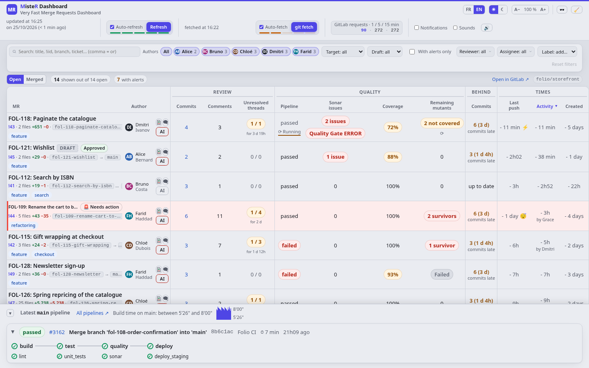The width and height of the screenshot is (589, 368).
Task: Filter authors by Alice chip
Action: click(x=187, y=52)
